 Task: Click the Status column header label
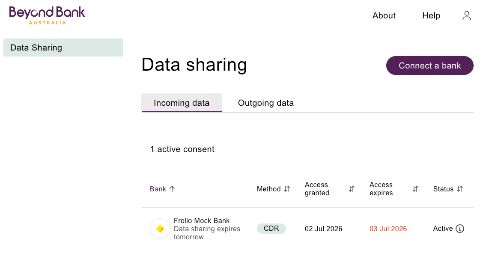443,189
